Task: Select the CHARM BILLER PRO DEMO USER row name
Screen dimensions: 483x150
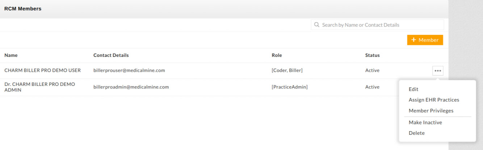Action: 42,70
